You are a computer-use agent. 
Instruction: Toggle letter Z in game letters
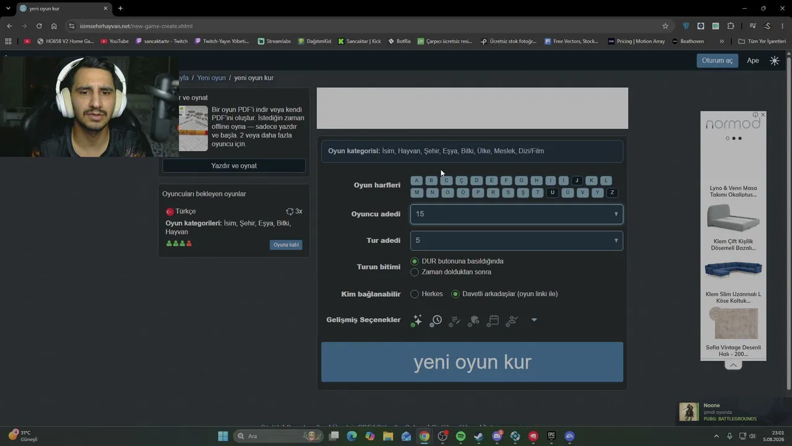(612, 193)
